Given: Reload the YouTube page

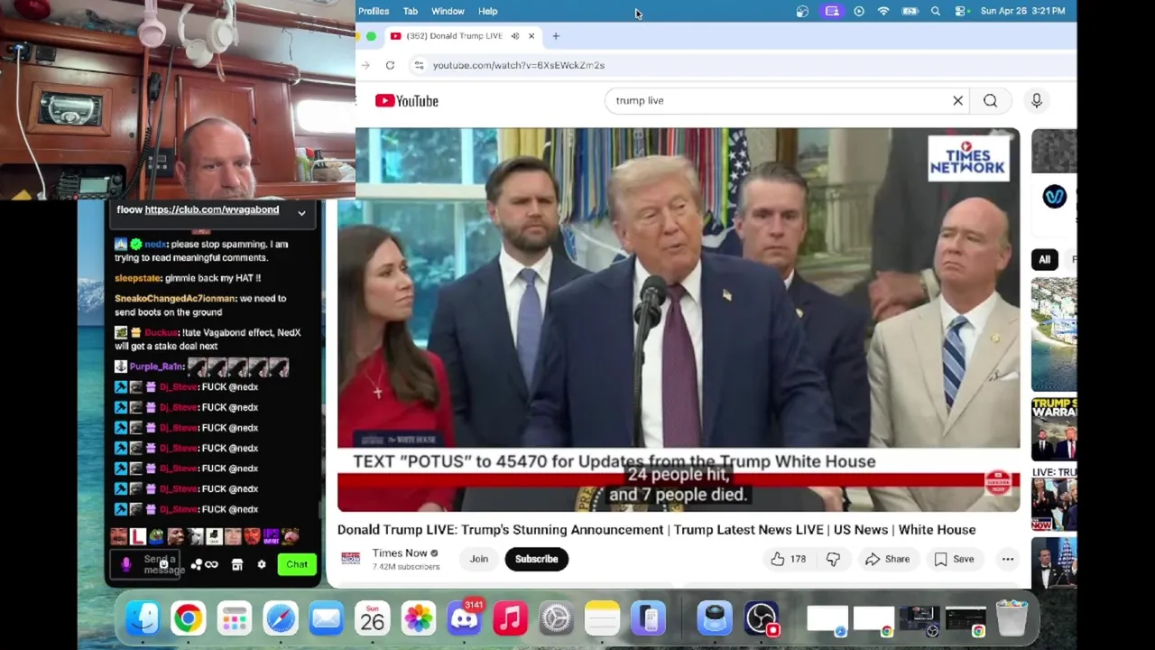Looking at the screenshot, I should [390, 65].
